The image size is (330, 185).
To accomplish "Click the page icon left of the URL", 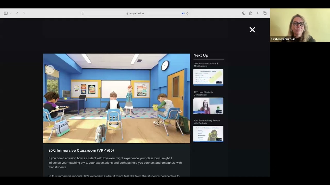I will pyautogui.click(x=83, y=13).
